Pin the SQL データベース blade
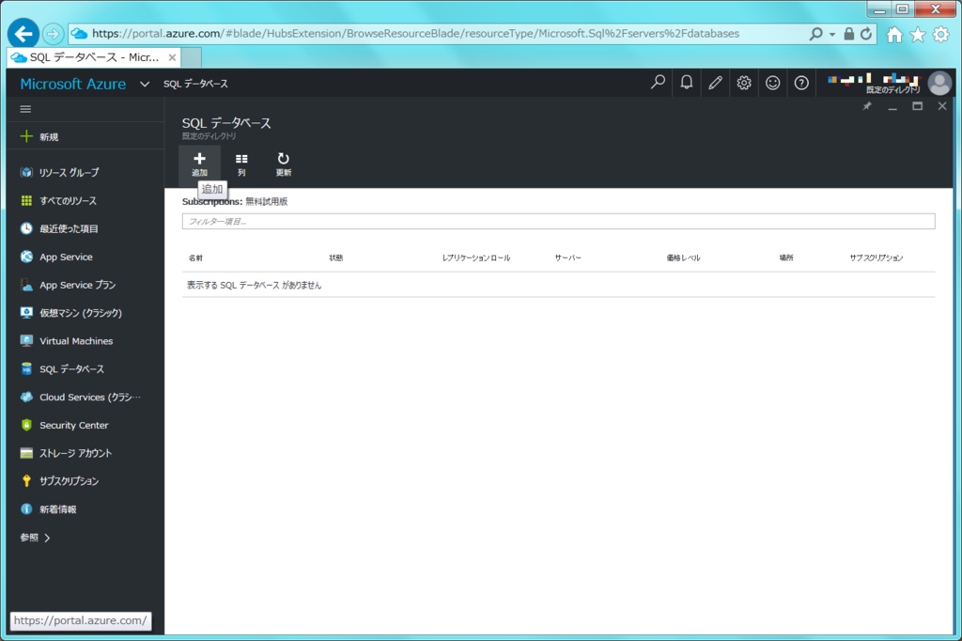 tap(867, 106)
